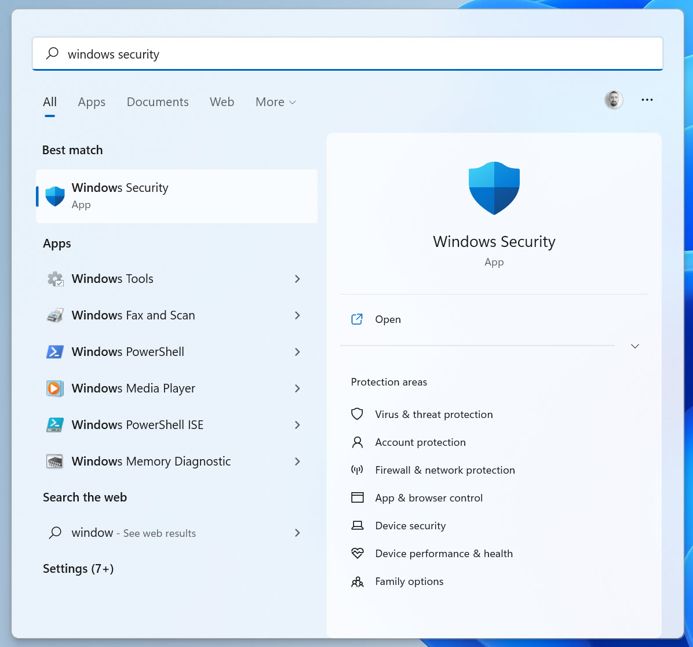Switch to the Apps filter tab
Screen dimensions: 693x647
coord(92,102)
